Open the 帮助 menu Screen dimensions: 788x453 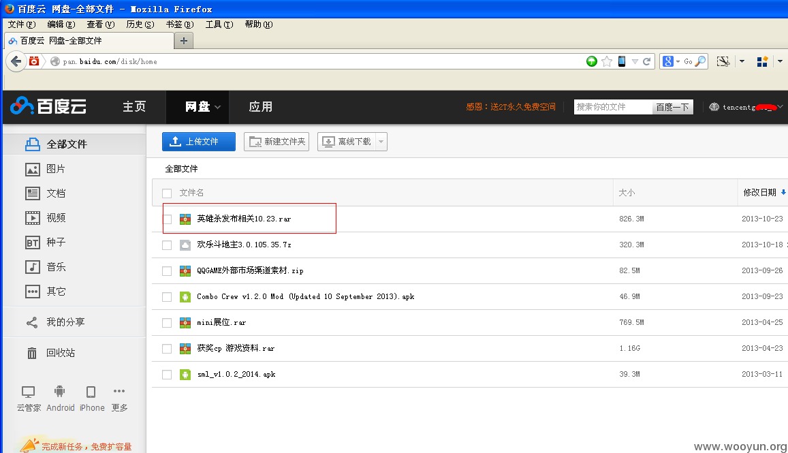tap(258, 24)
